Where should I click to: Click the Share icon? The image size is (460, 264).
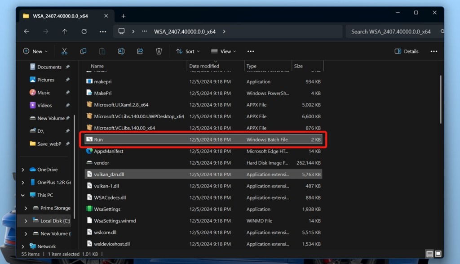point(140,51)
